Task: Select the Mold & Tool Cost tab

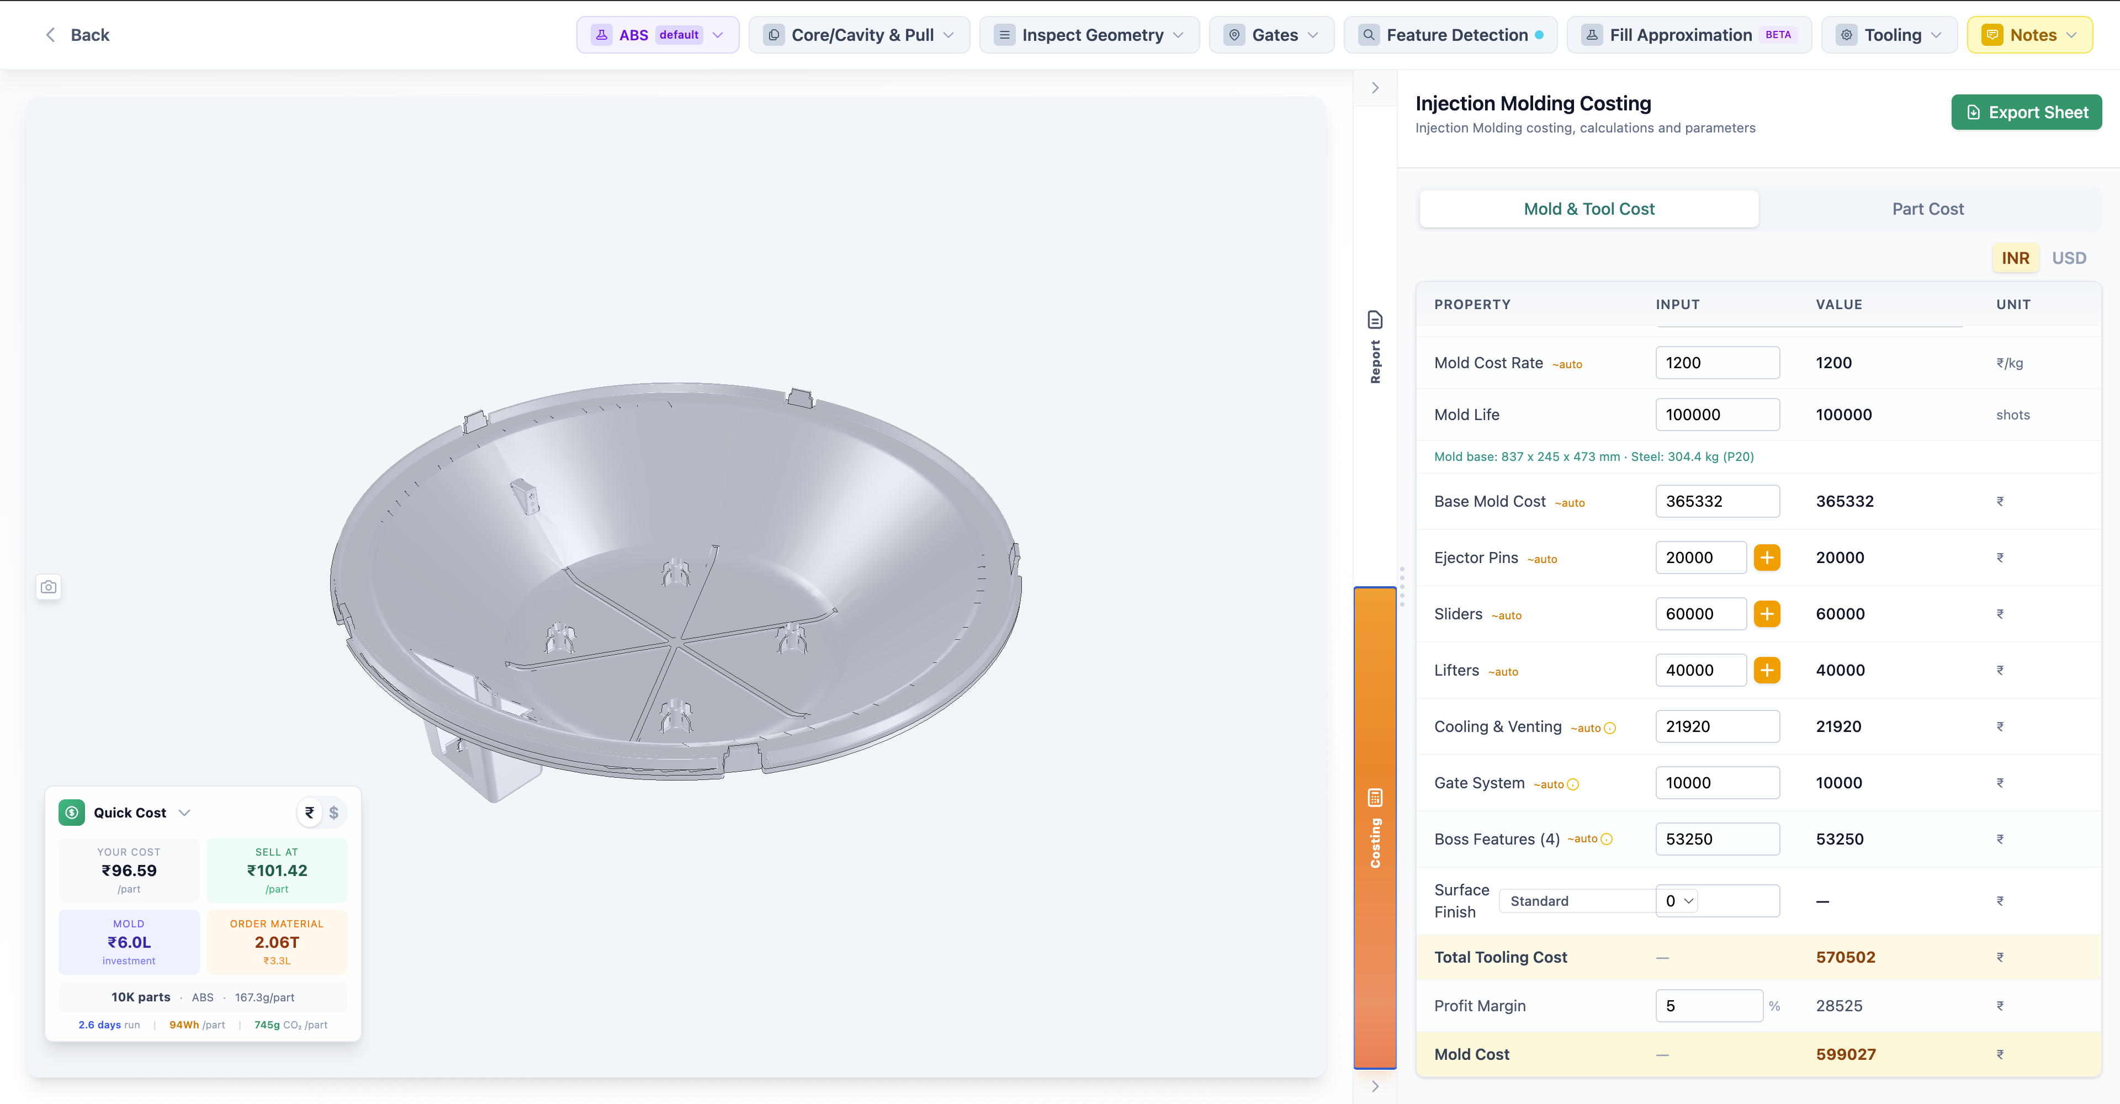Action: click(x=1588, y=208)
